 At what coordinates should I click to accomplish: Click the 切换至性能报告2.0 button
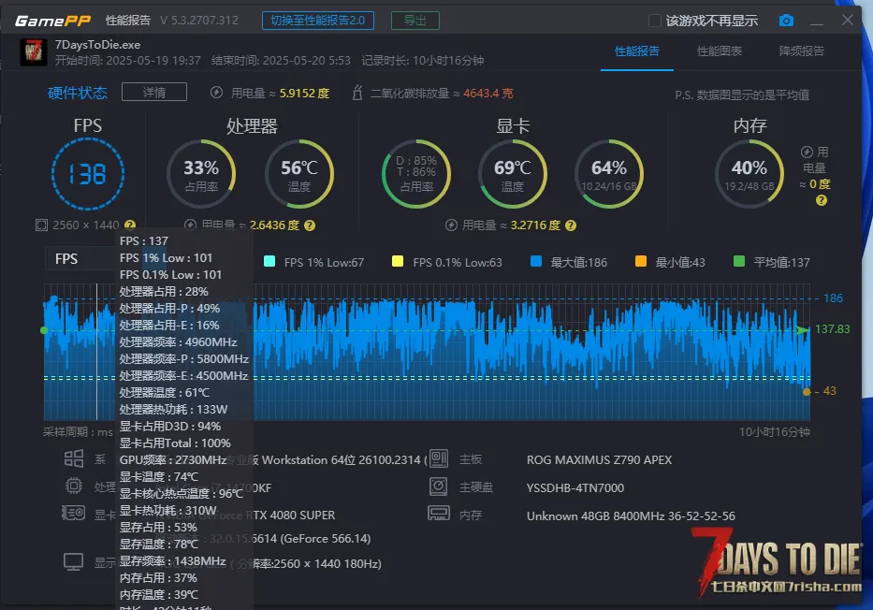(x=318, y=21)
